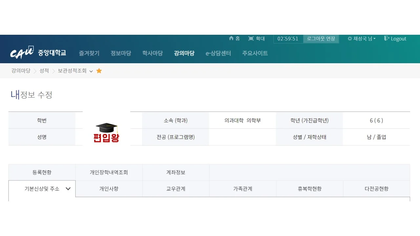Click the 성명 label cell
Screen dimensions: 420x236
[x=42, y=137]
